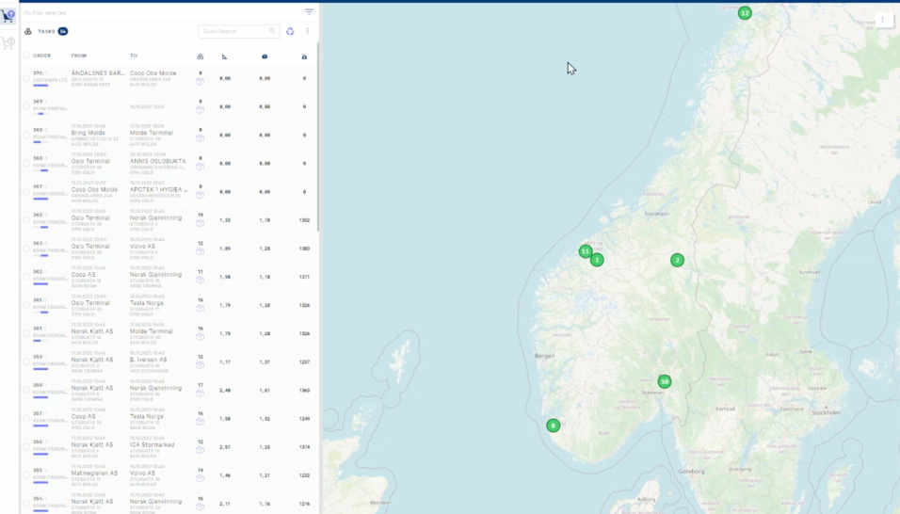The height and width of the screenshot is (514, 900).
Task: Open the filter funnel icon
Action: (x=309, y=12)
